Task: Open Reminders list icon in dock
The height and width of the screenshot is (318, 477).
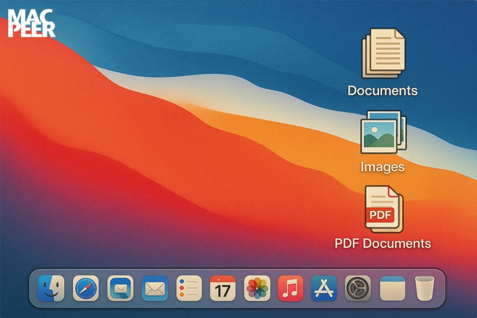Action: tap(189, 288)
